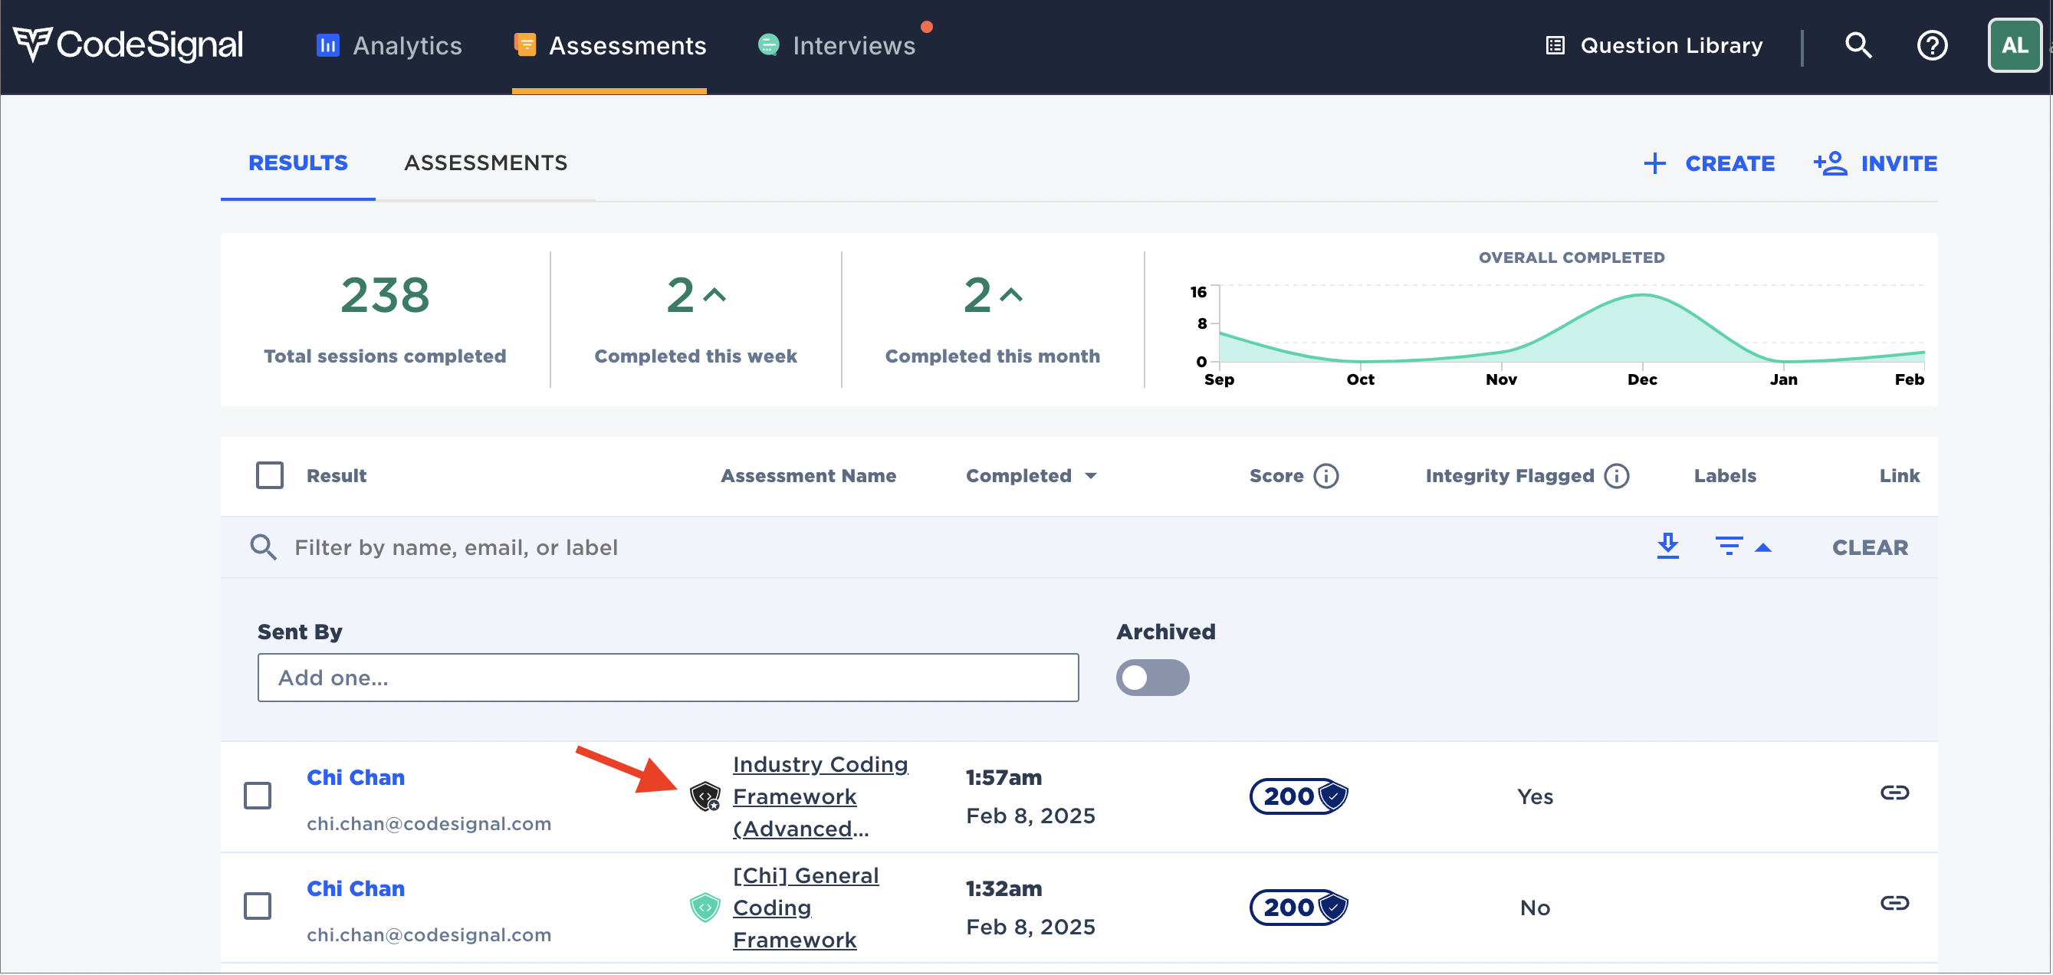Image resolution: width=2053 pixels, height=975 pixels.
Task: Open the Question Library
Action: coord(1654,45)
